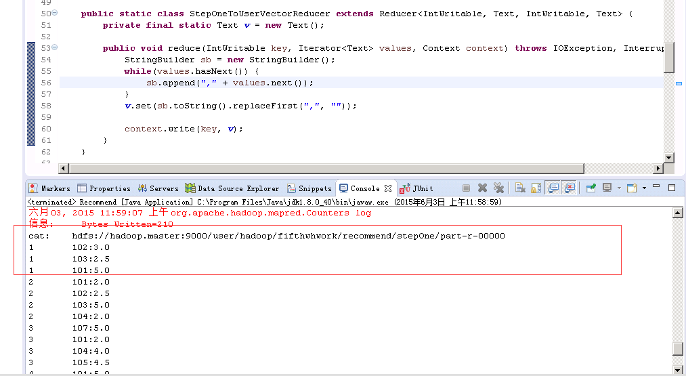
Task: Click the v.set(sb.toString()) line
Action: point(240,106)
